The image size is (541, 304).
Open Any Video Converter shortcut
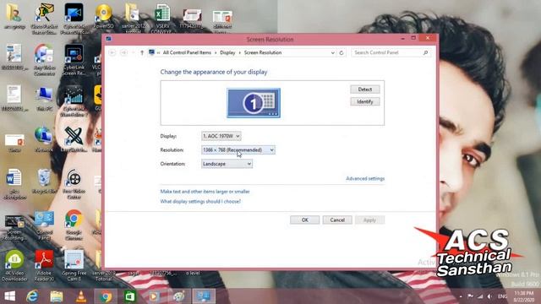44,60
